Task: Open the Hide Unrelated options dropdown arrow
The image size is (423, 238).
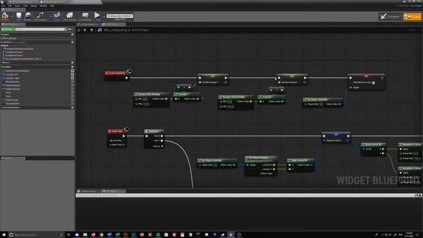Action: 50,17
